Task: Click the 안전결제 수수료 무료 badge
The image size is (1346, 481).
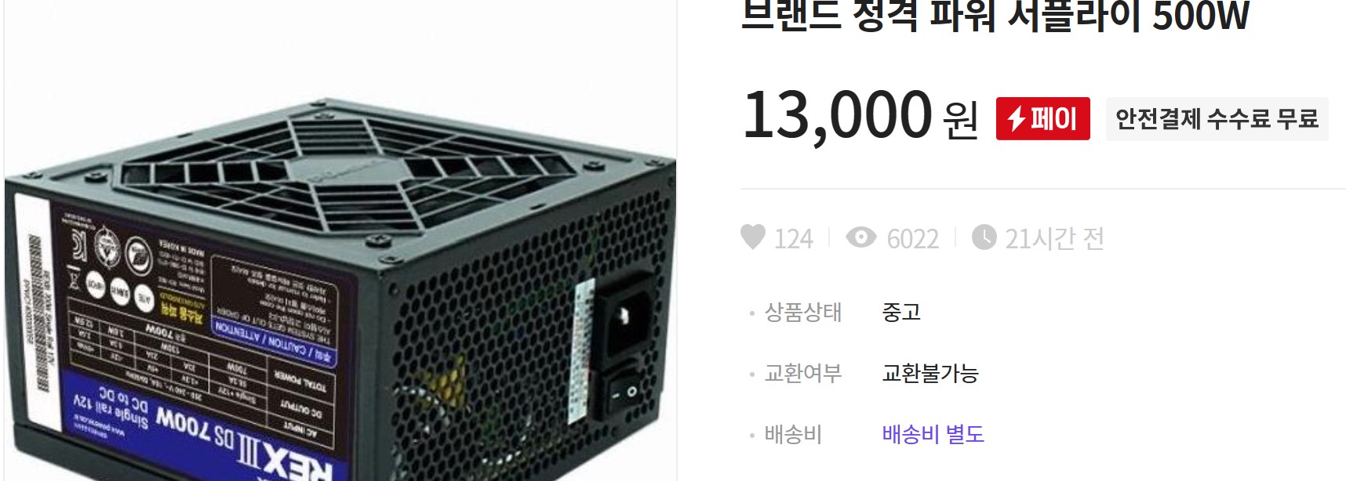Action: (x=1217, y=119)
